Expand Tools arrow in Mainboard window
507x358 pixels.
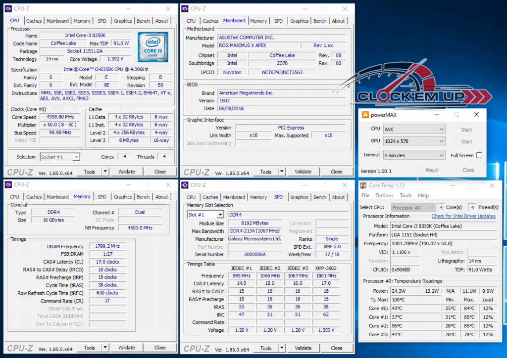(x=282, y=172)
